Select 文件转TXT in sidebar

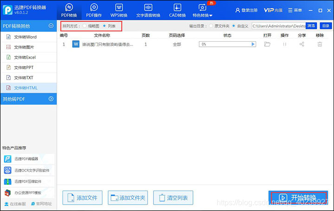[x=29, y=78]
